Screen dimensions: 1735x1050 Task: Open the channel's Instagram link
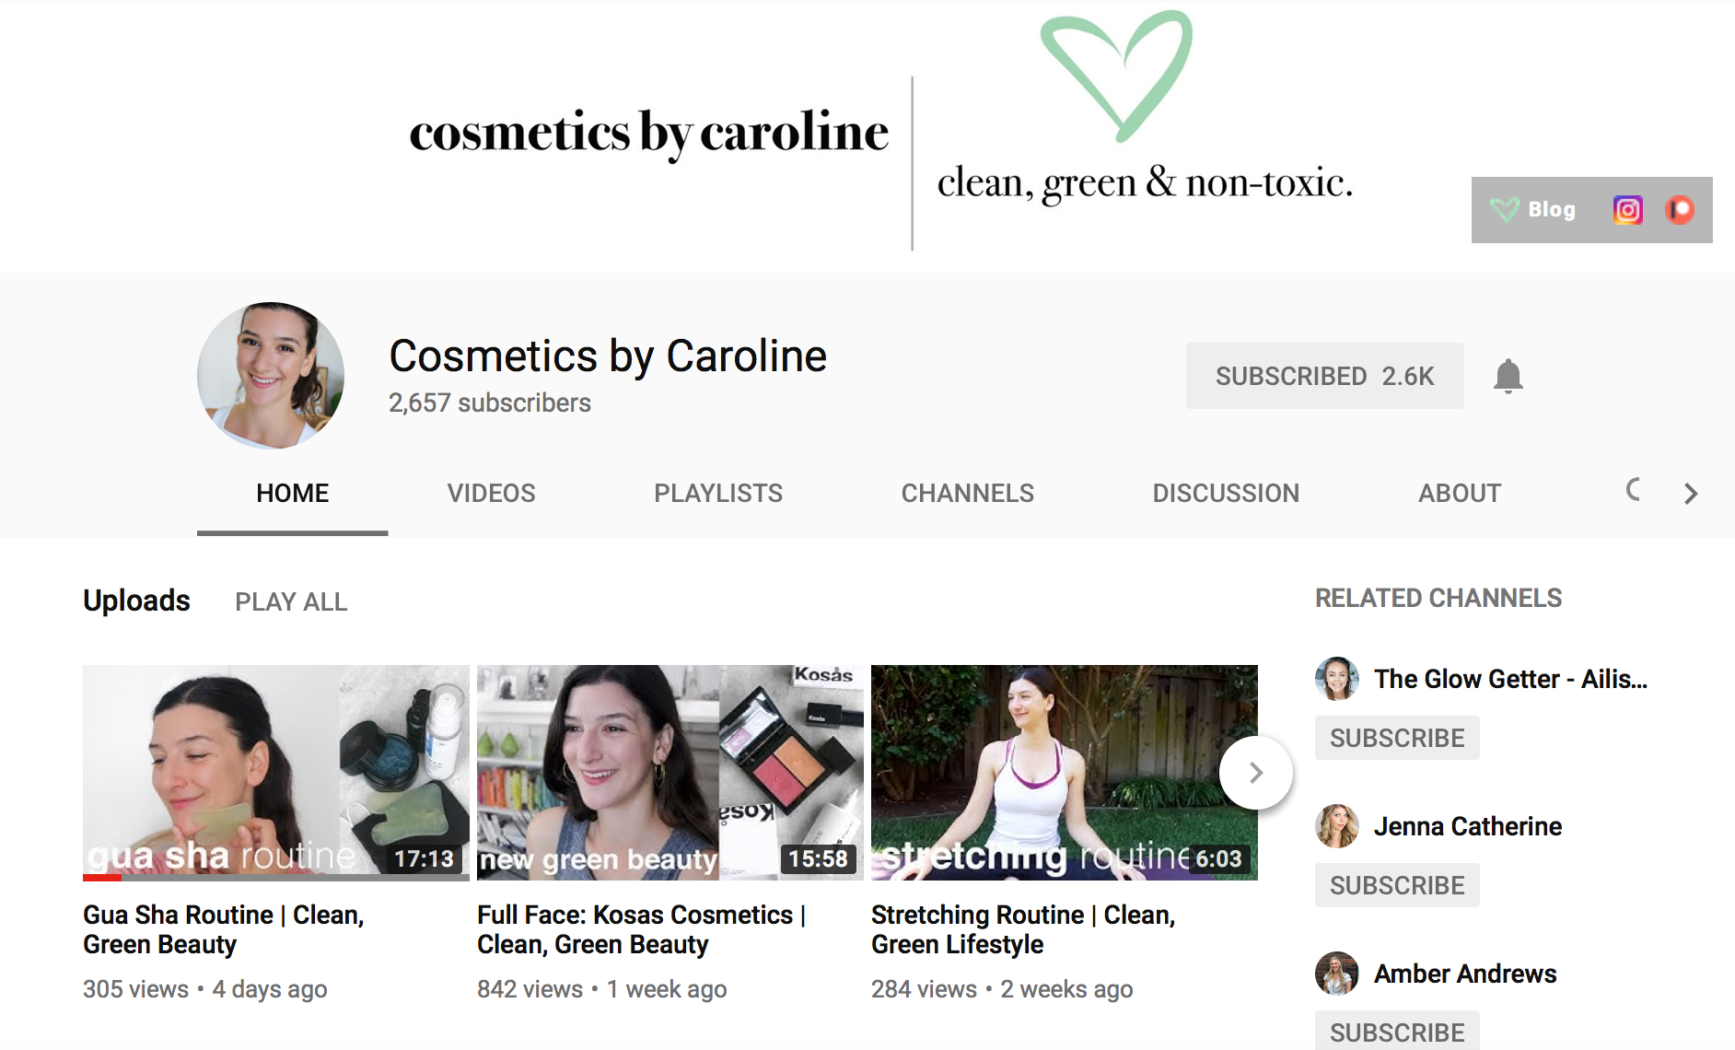[x=1626, y=210]
